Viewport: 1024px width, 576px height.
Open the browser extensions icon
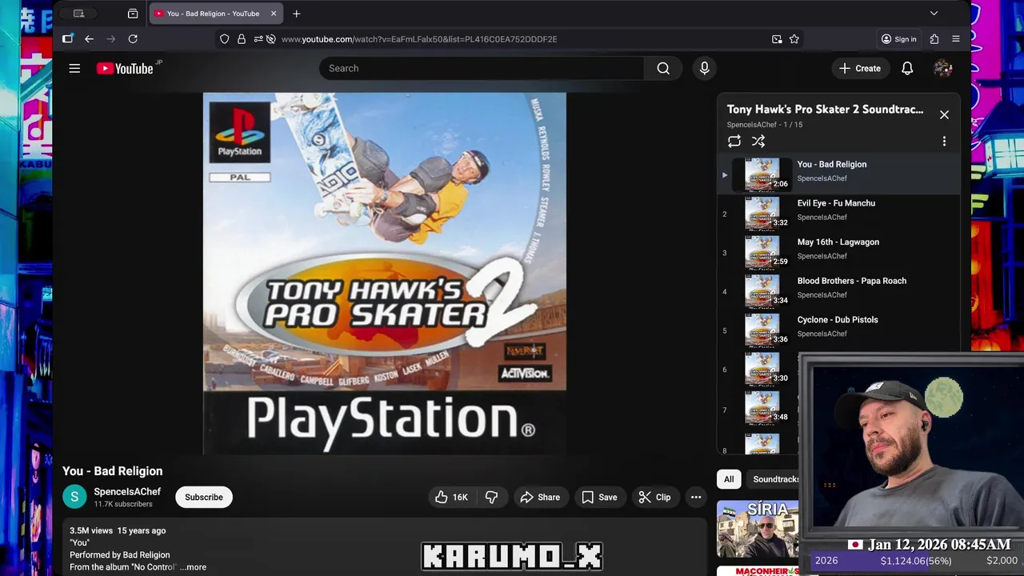934,39
